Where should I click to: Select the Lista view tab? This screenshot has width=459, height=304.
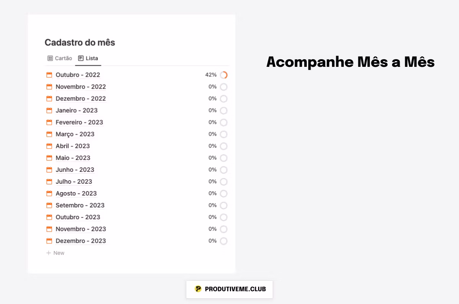[x=88, y=58]
